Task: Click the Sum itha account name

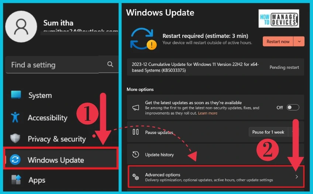Action: click(58, 23)
